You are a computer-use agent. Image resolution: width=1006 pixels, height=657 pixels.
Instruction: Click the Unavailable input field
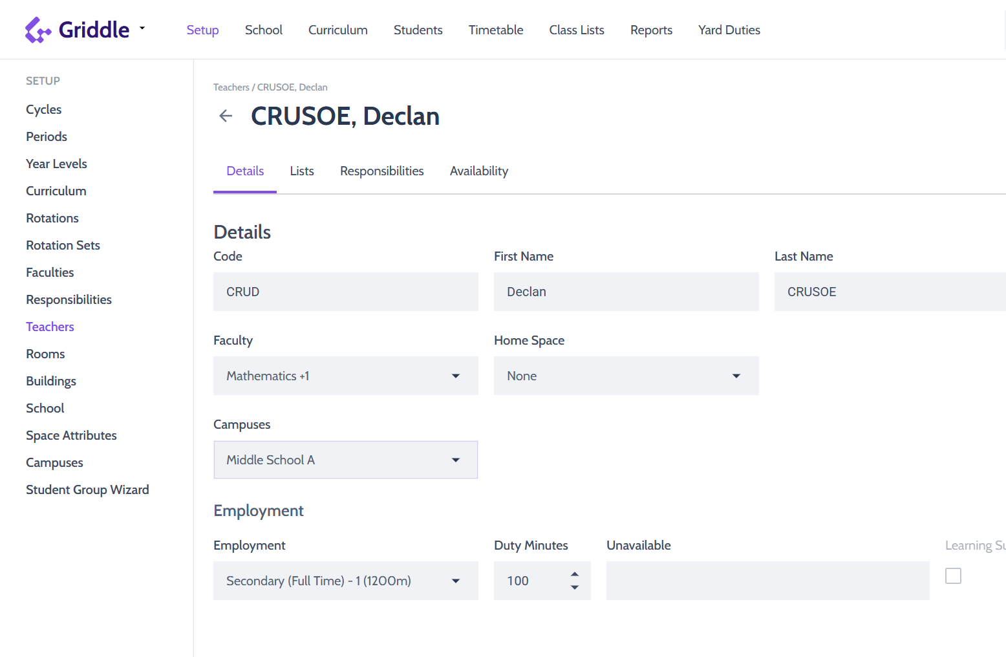point(768,581)
